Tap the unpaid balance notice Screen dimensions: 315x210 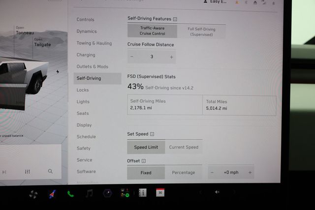(x=12, y=136)
